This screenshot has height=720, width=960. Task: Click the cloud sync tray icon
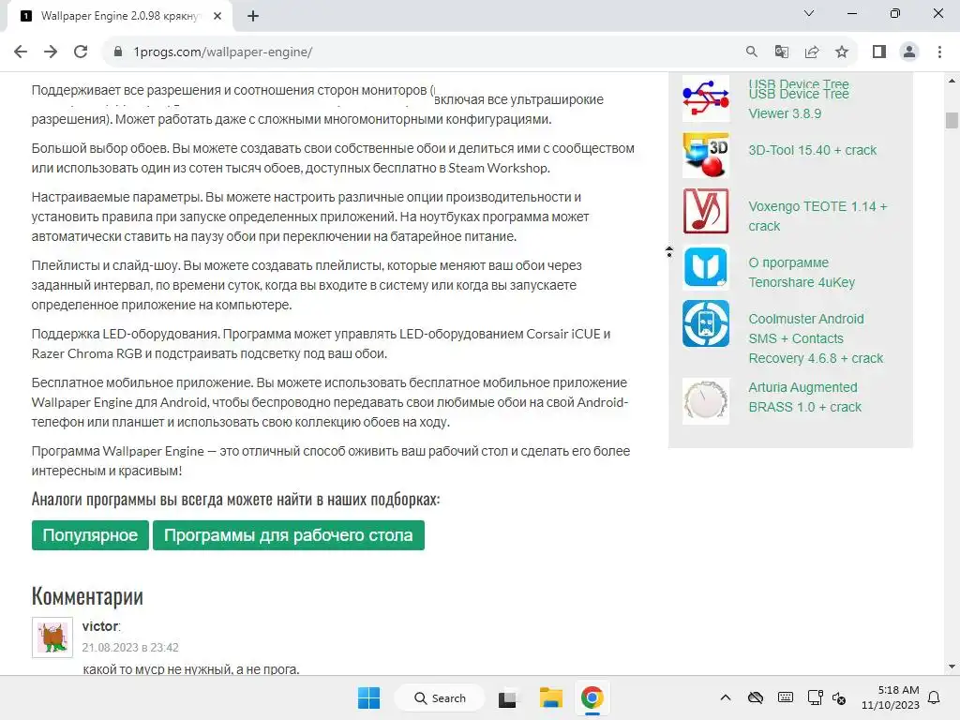756,697
